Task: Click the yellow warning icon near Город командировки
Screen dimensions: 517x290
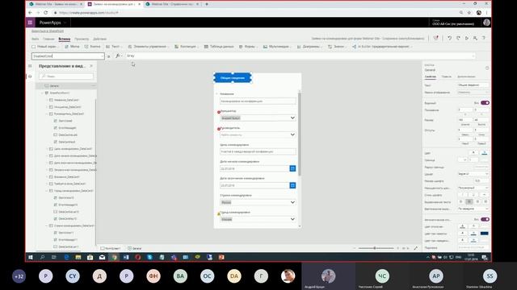Action: 219,213
